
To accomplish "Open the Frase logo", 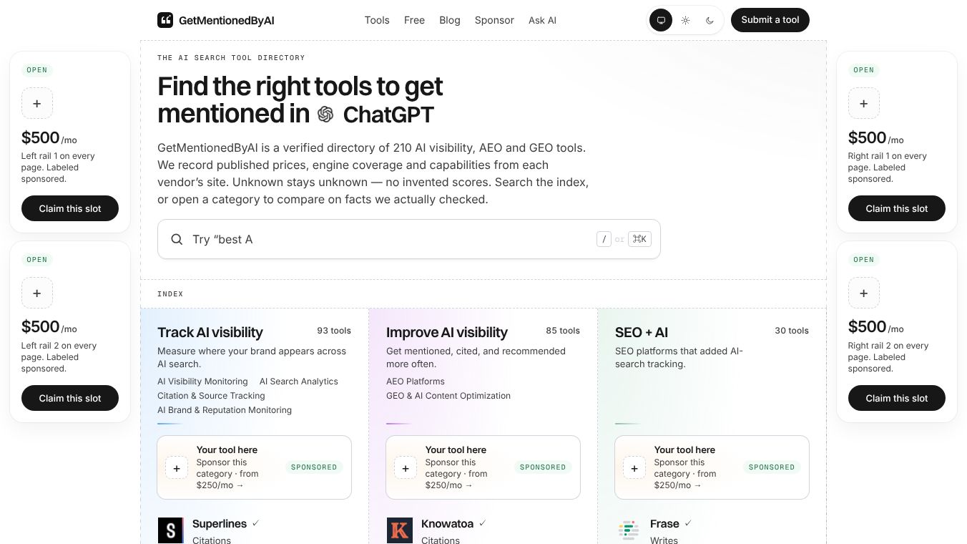I will tap(628, 530).
